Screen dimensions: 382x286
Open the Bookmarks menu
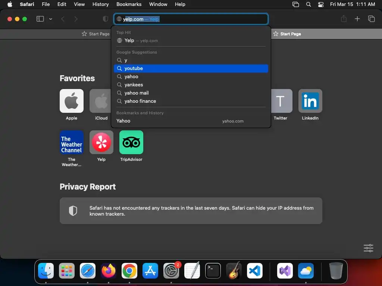click(x=129, y=4)
